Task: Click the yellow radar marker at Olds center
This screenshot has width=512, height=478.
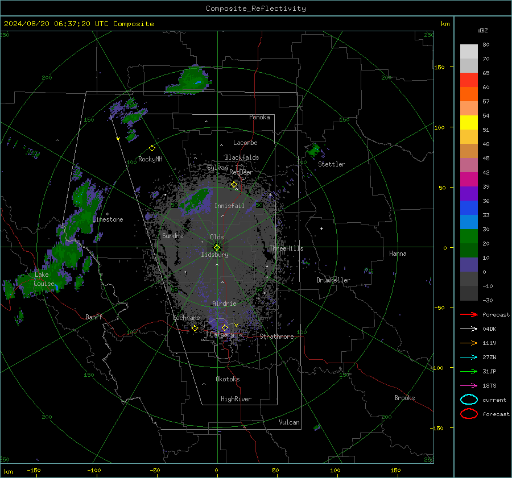Action: [x=217, y=248]
